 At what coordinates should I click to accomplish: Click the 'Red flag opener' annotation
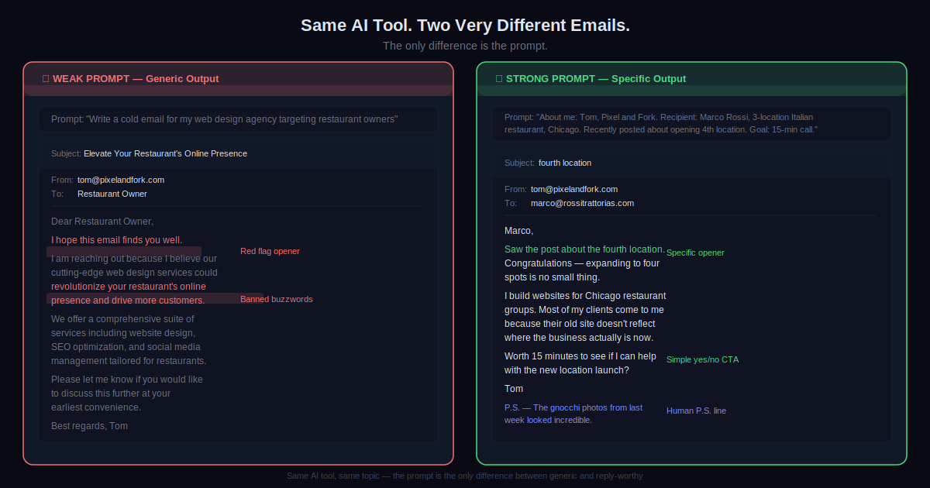pos(270,251)
